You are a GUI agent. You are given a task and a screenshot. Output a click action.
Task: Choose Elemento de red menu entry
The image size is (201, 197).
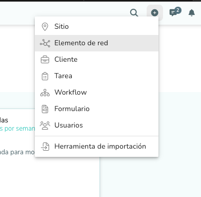[x=96, y=43]
